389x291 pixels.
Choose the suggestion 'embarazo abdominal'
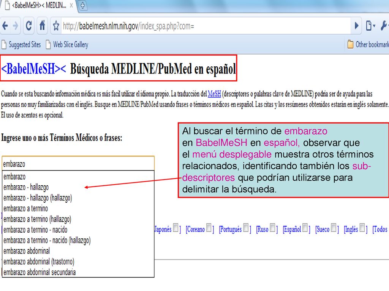[78, 251]
